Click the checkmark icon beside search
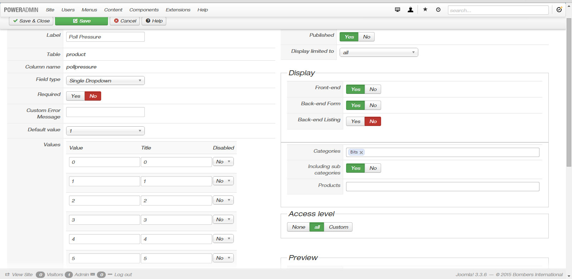Viewport: 572px width, 279px height. (x=559, y=10)
